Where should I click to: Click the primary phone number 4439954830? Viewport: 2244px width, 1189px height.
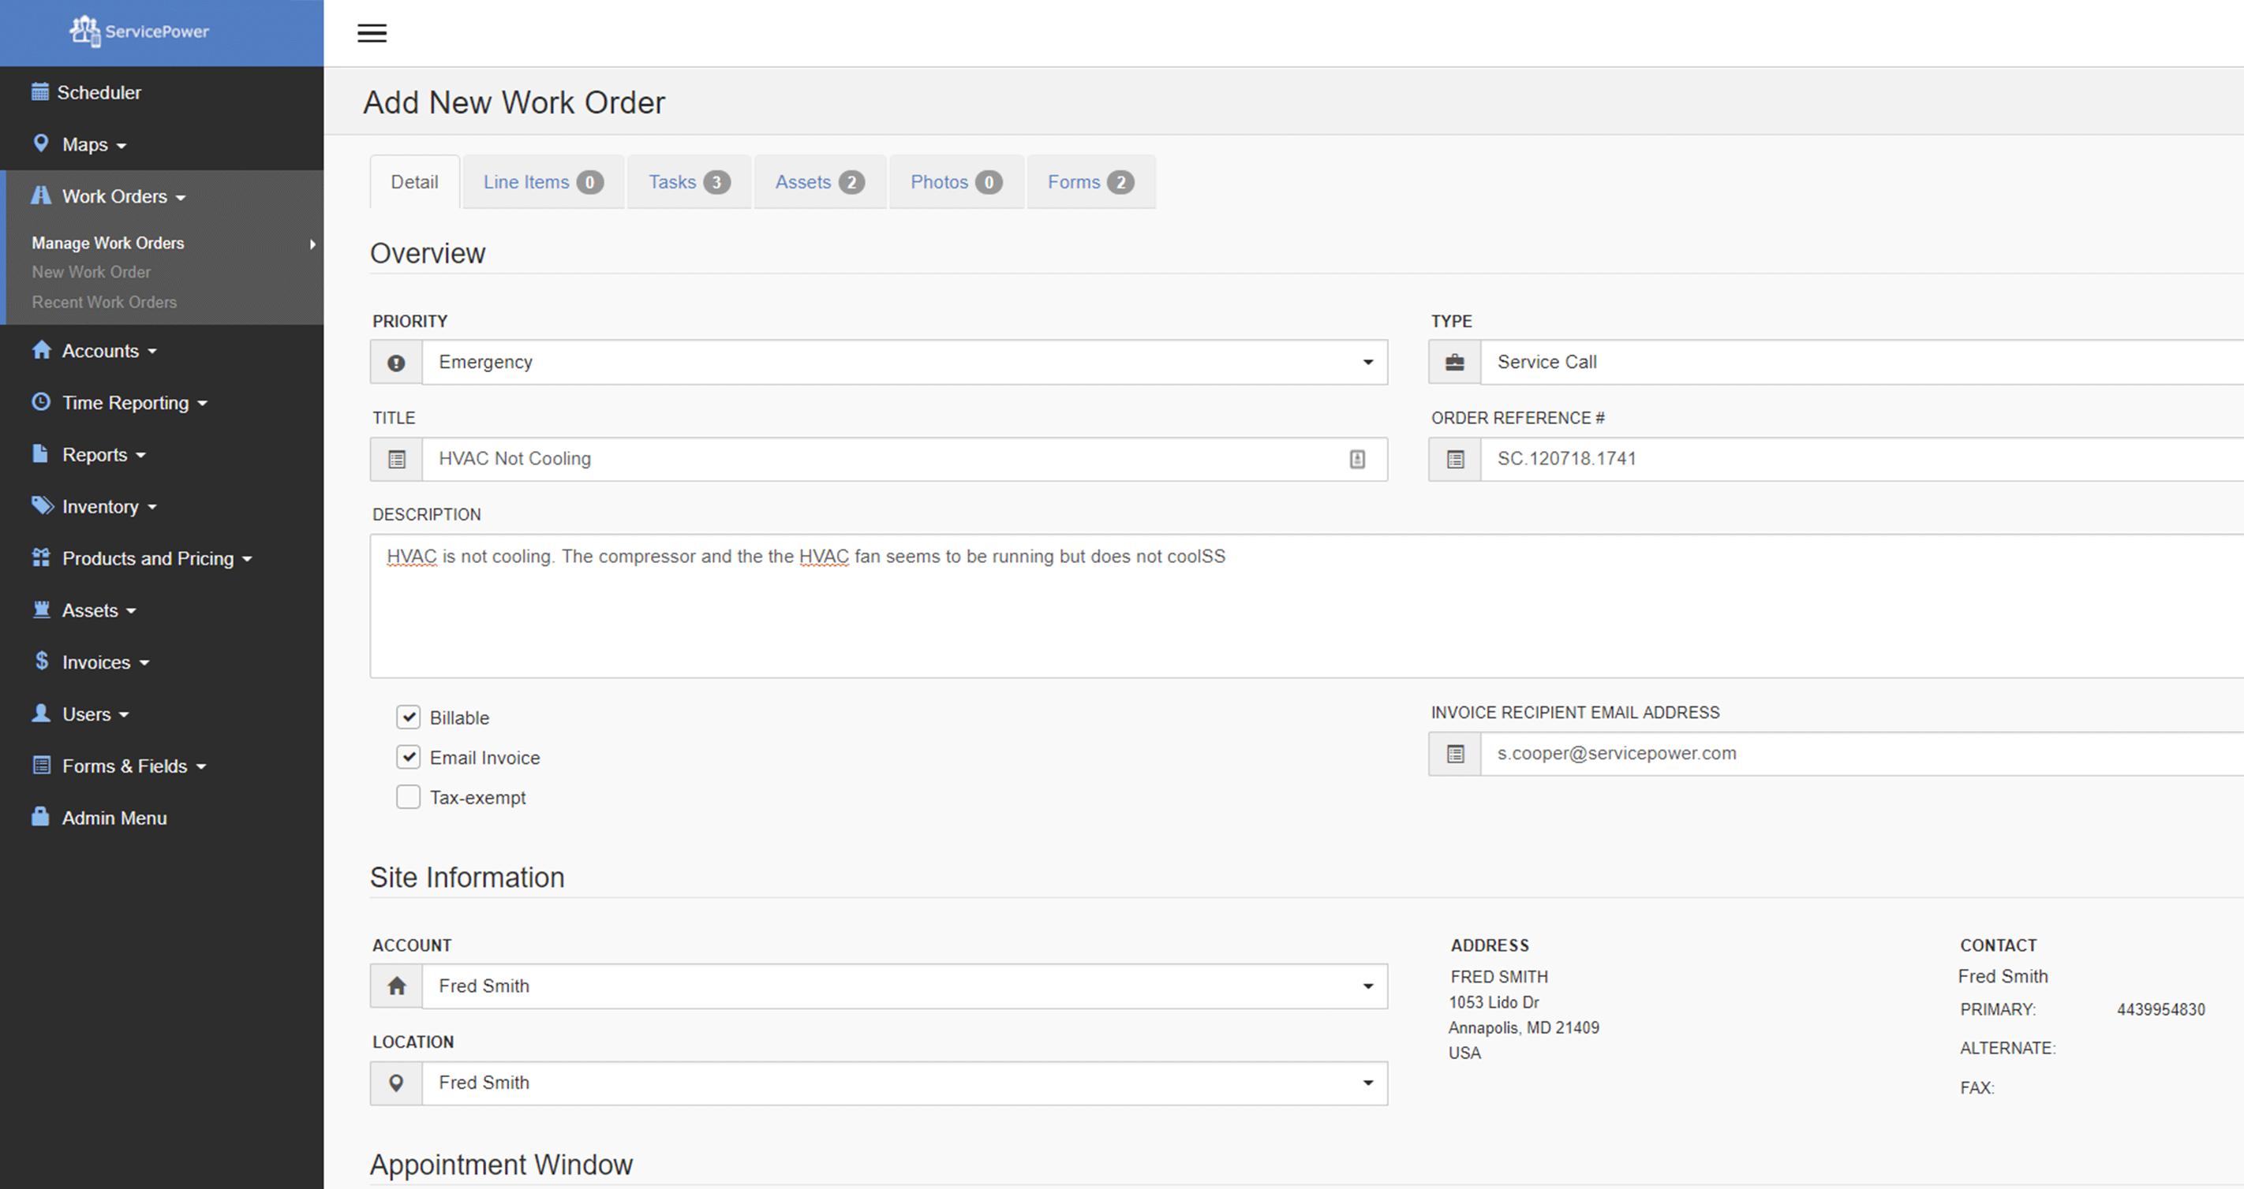[x=2160, y=1010]
